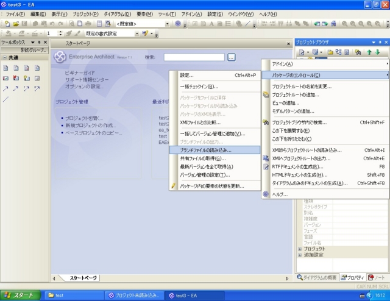Choose XMIファイルとの比較 menu item

pos(214,122)
